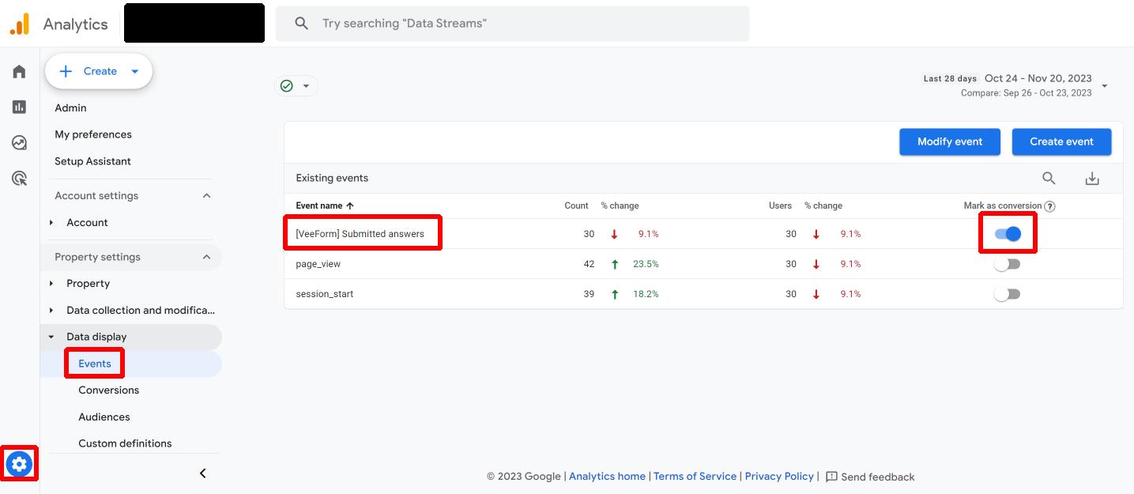Screen dimensions: 1134x494
Task: Click the Create event button
Action: (1062, 141)
